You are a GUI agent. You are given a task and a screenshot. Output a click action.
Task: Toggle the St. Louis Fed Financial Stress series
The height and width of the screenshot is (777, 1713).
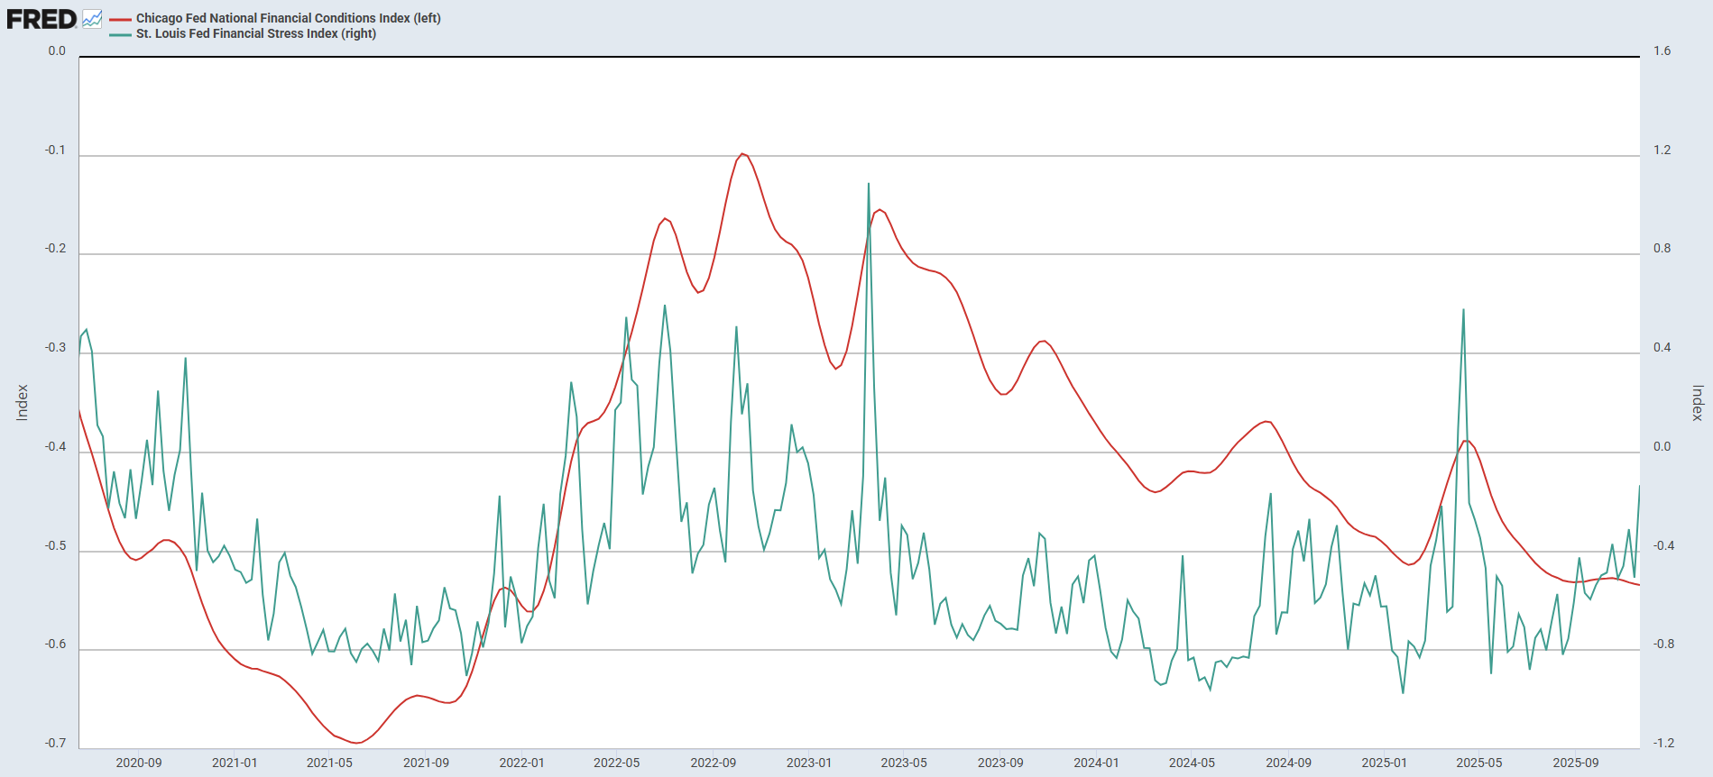[255, 33]
